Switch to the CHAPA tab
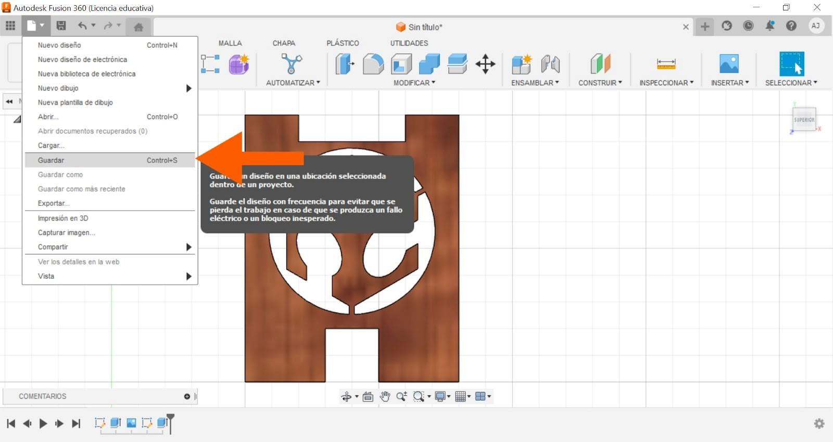Image resolution: width=833 pixels, height=442 pixels. click(284, 43)
